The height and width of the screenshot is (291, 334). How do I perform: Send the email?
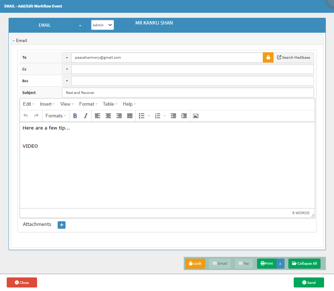click(x=309, y=282)
